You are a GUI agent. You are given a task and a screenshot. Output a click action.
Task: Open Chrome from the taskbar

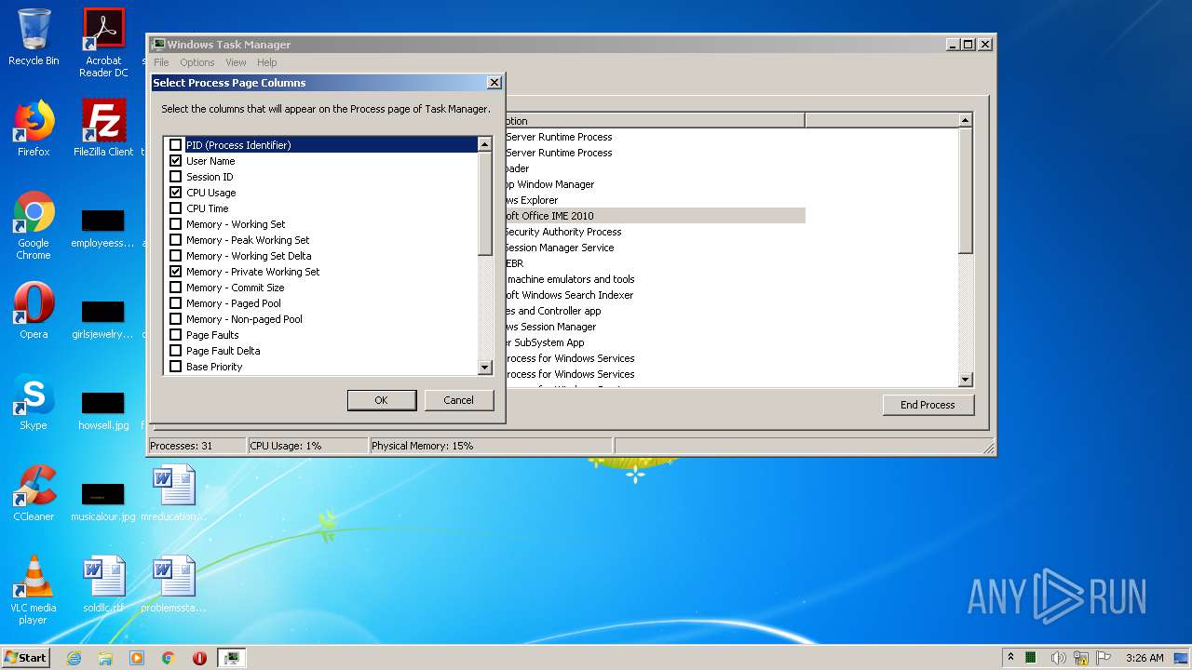(169, 658)
